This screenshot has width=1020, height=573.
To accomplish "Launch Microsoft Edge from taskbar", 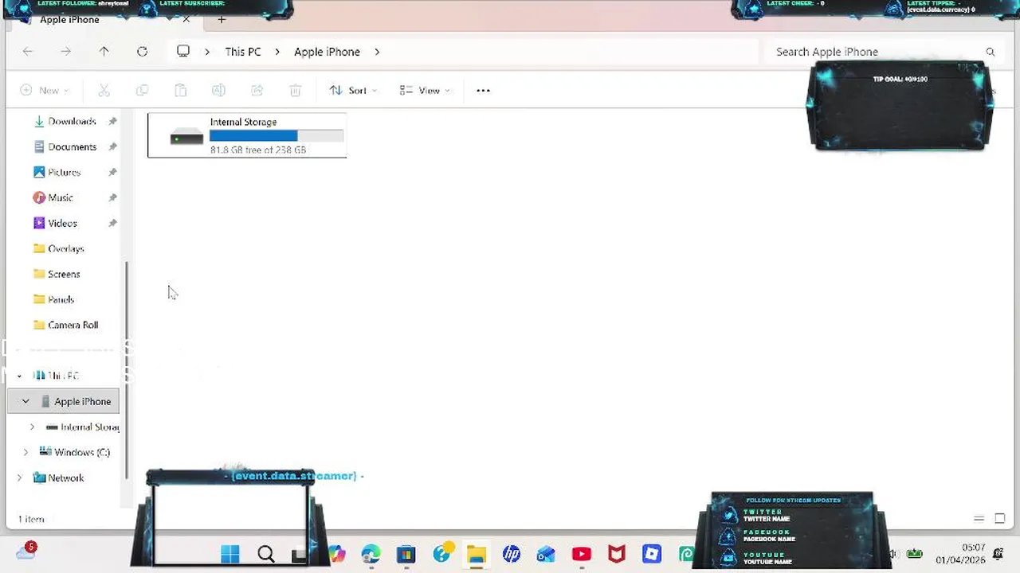I will click(371, 554).
